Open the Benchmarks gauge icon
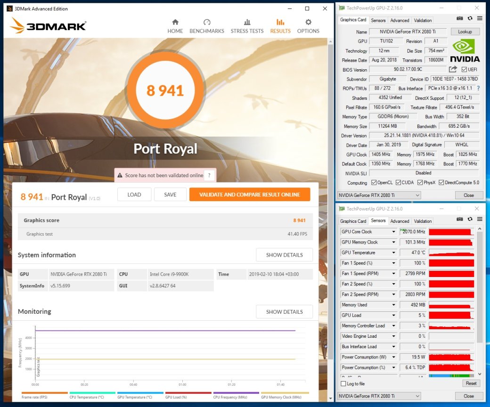 207,22
